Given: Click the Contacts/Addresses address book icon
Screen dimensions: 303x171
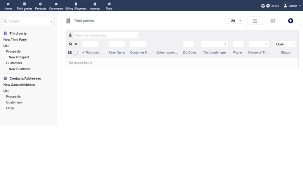Looking at the screenshot, I should point(5,78).
